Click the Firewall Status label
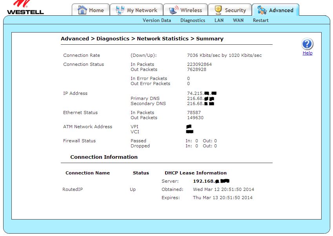Screen dimensions: 333x236 click(x=80, y=141)
